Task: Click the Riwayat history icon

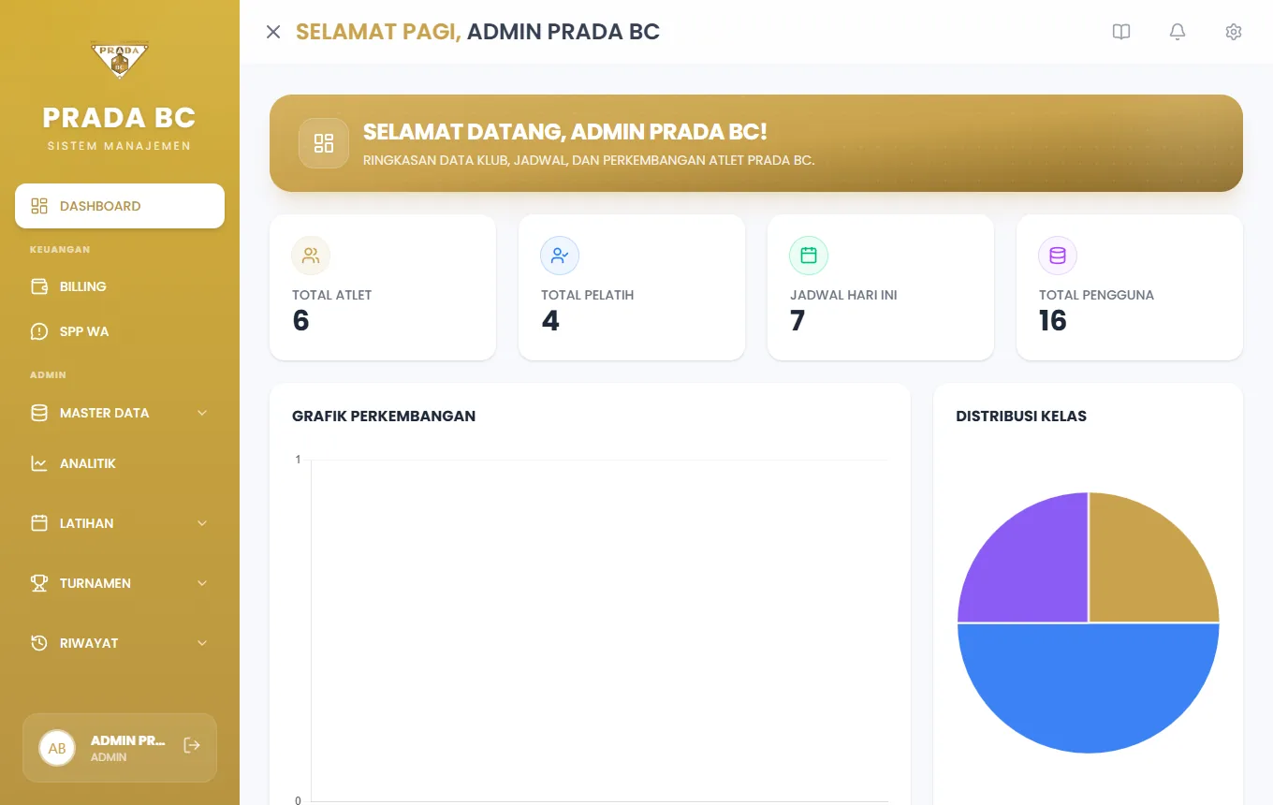Action: click(x=39, y=643)
